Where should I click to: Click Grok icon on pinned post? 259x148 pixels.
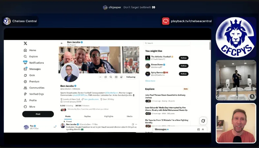(133, 124)
